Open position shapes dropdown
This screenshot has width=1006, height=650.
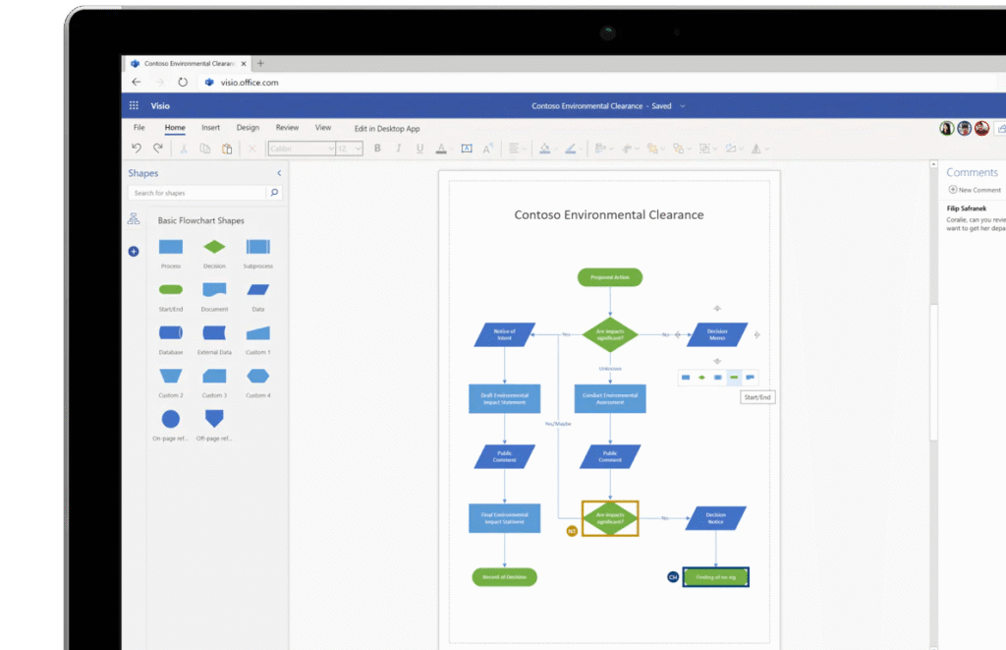pyautogui.click(x=630, y=148)
